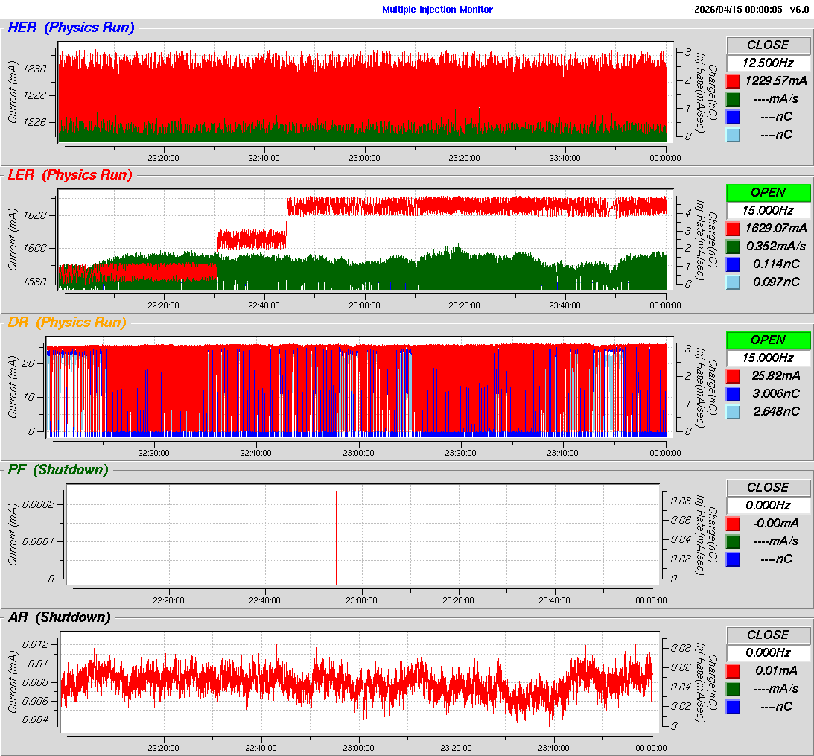
Task: Toggle the green OPEN indicator for LER
Action: (768, 192)
